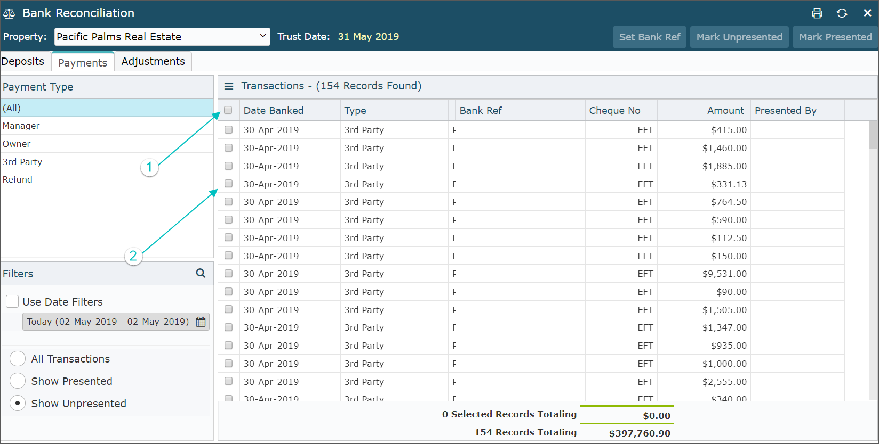Choose the All Transactions radio option
Viewport: 879px width, 444px height.
click(x=18, y=359)
